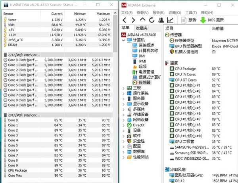Click the HWiNFO vertical scrollbar thumb

[115, 33]
